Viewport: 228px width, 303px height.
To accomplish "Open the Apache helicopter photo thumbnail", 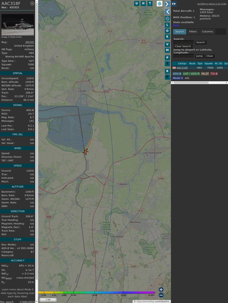I will click(x=18, y=25).
